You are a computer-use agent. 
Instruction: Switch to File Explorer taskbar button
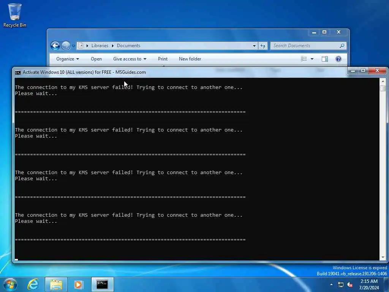(56, 284)
